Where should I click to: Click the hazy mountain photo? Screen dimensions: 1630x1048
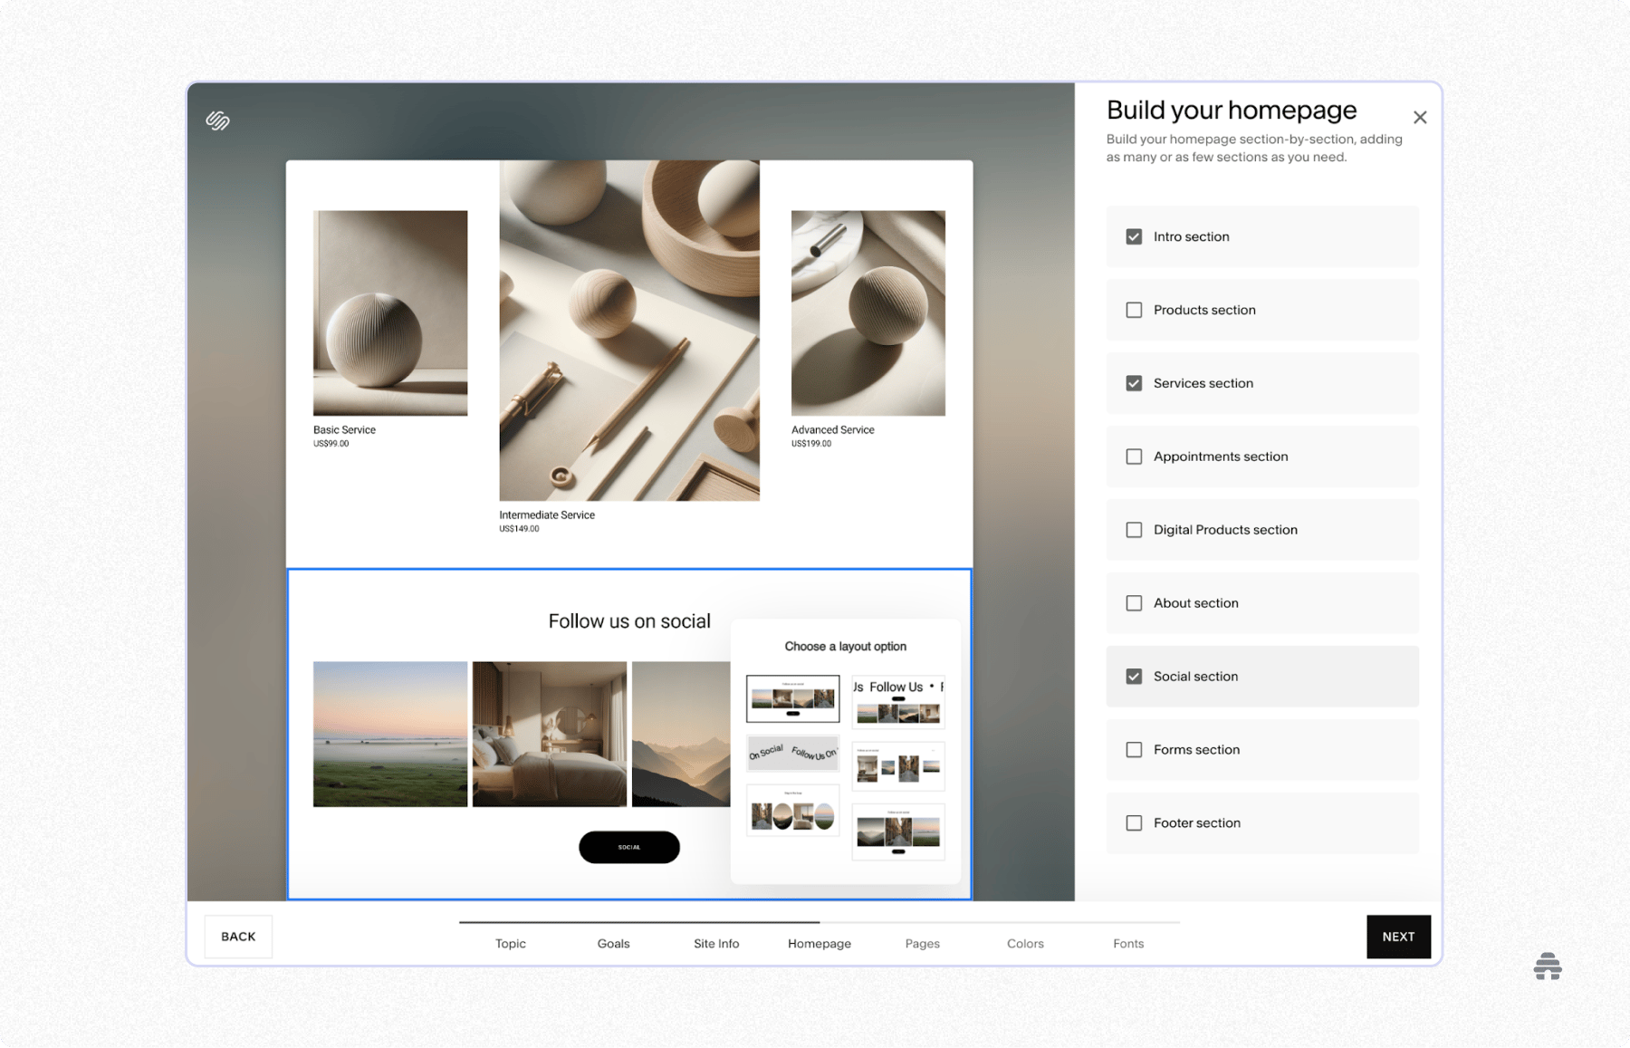pos(681,734)
